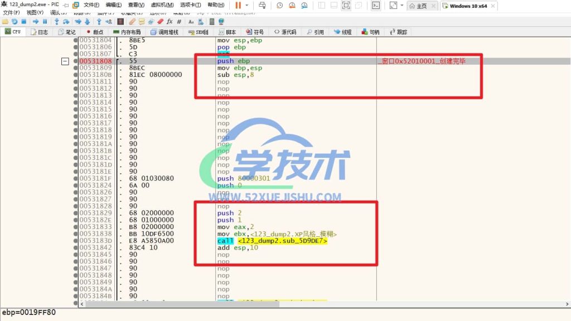Toggle breakpoint dot at address 00531811
This screenshot has width=571, height=321.
click(76, 82)
